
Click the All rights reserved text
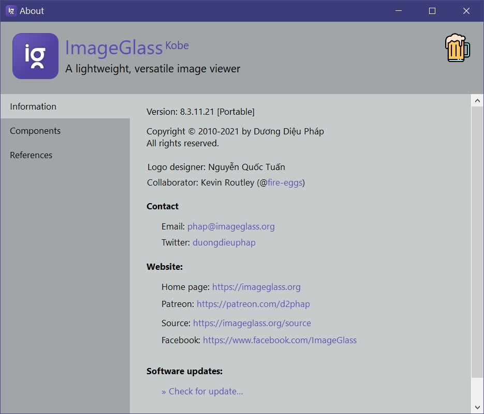pyautogui.click(x=183, y=143)
